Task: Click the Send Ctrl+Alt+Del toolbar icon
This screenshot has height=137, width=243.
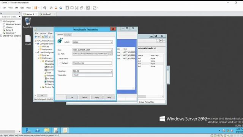Action: click(45, 8)
